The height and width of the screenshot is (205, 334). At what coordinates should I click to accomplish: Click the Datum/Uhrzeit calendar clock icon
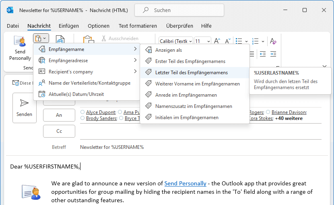[x=42, y=94]
